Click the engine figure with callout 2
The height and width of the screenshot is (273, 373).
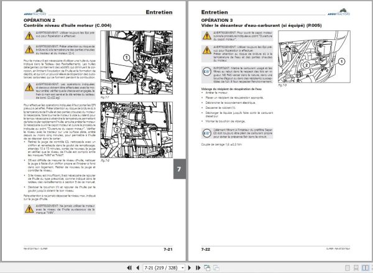[x=137, y=130]
